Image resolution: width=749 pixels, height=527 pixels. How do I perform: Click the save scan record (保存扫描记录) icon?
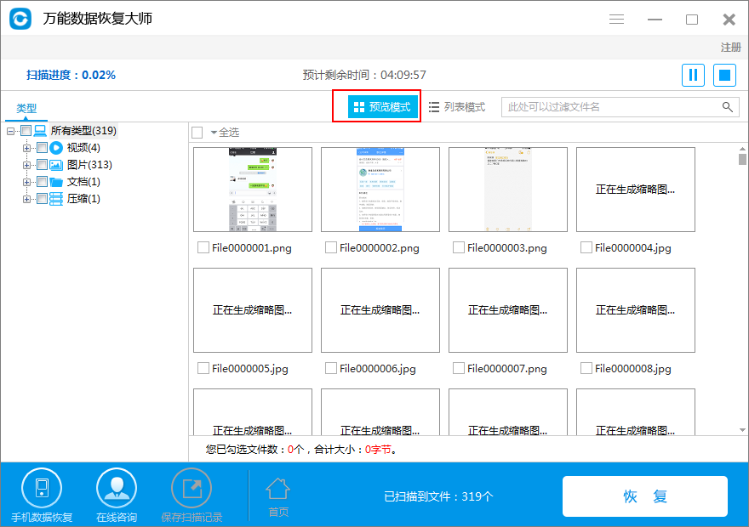pos(192,488)
